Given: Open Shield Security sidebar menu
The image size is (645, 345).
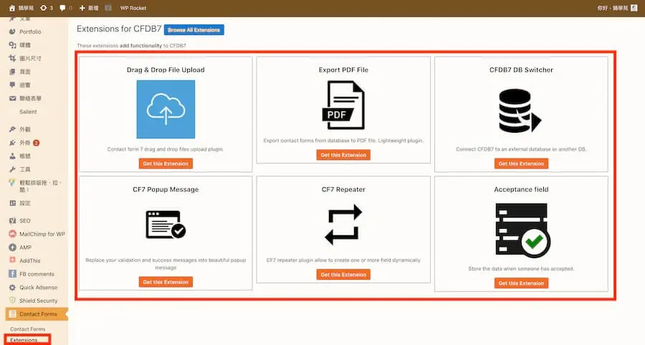Looking at the screenshot, I should 38,301.
